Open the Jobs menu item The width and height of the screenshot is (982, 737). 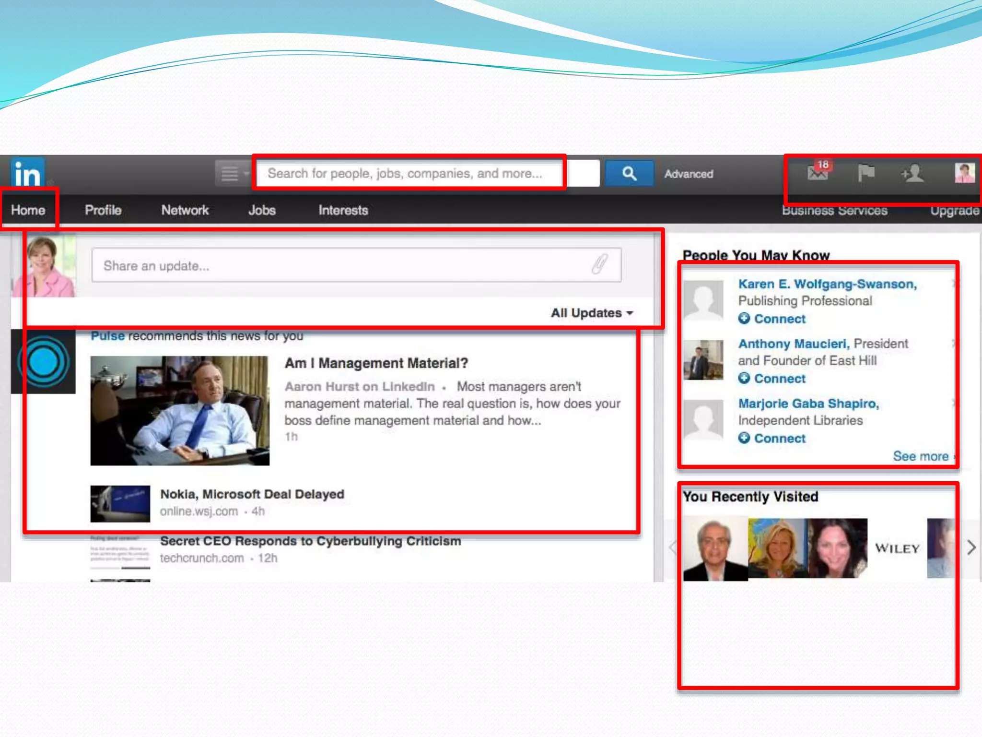pos(262,210)
